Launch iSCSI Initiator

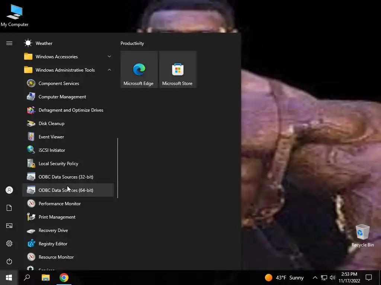pos(68,150)
